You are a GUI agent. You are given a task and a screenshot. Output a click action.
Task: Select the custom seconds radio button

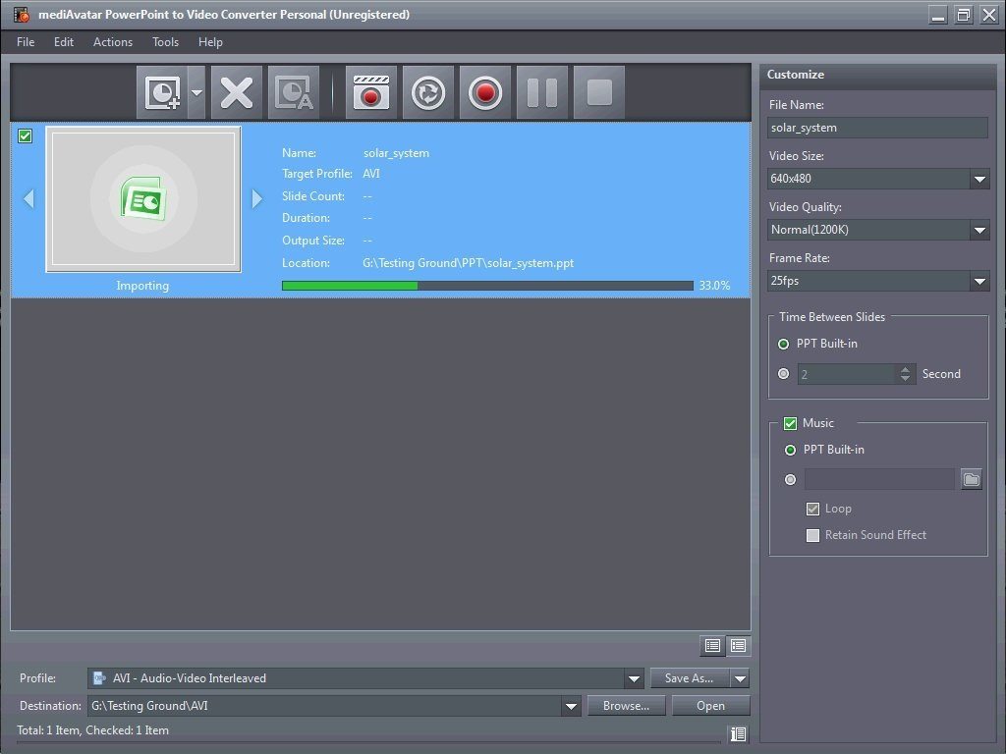783,374
